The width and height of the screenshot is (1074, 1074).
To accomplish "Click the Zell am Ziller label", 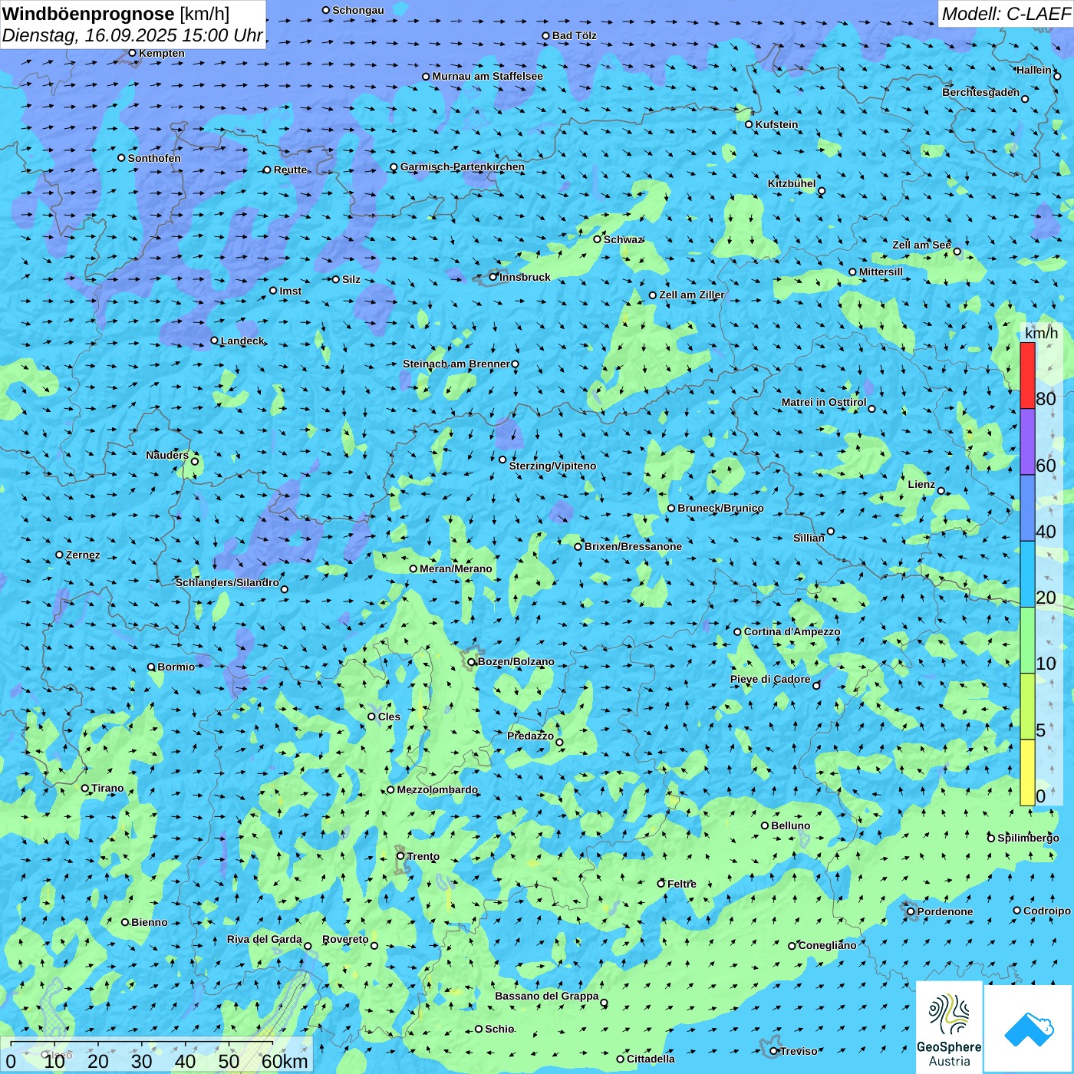I will [x=692, y=295].
